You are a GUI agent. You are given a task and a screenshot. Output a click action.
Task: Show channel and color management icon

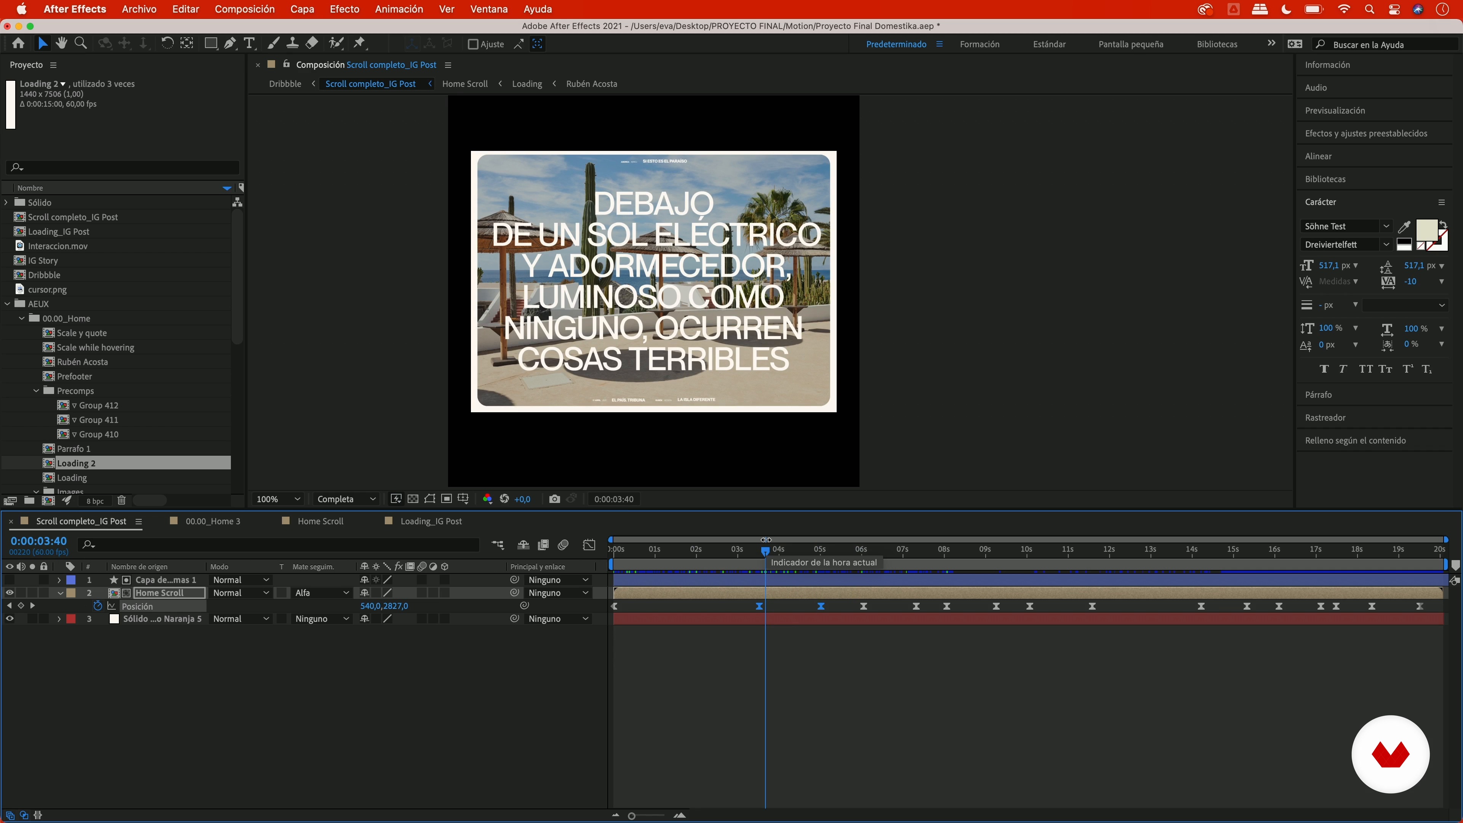(487, 499)
